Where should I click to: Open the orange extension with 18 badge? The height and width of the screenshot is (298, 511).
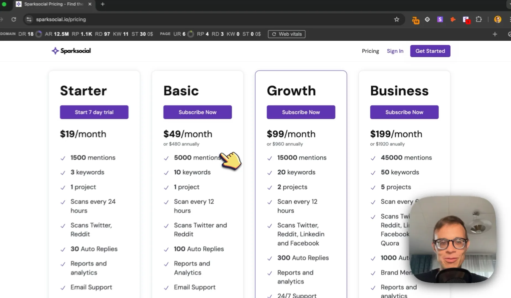(x=415, y=20)
